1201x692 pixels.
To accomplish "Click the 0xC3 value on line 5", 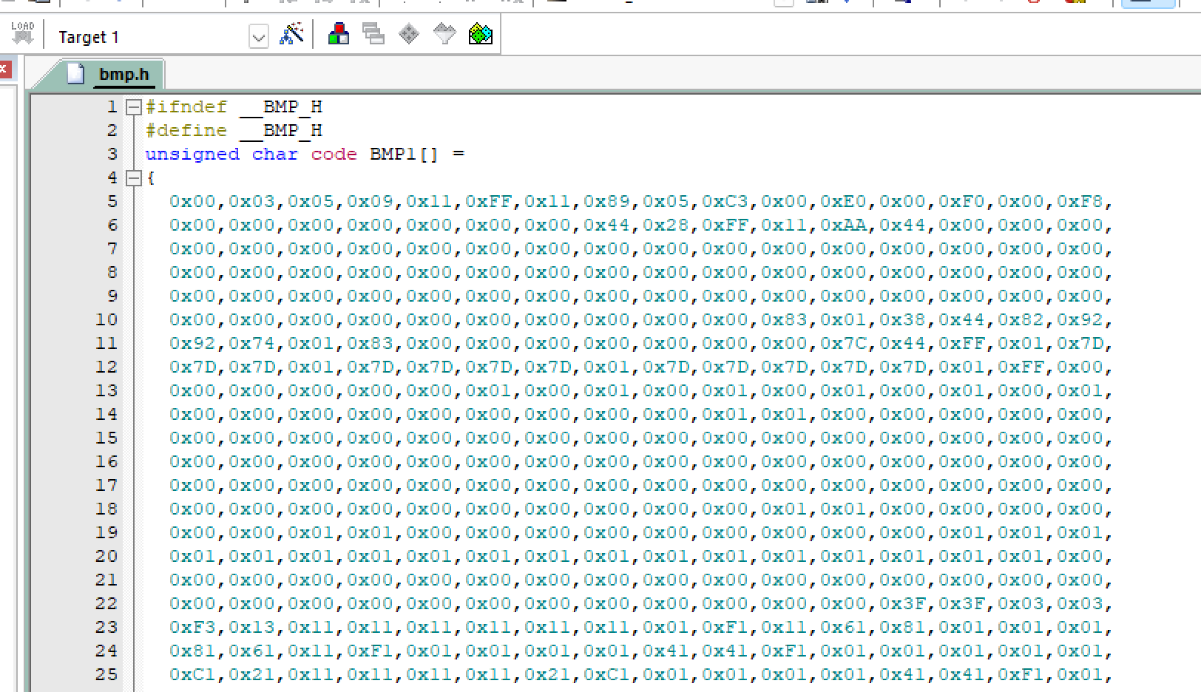I will (x=725, y=202).
